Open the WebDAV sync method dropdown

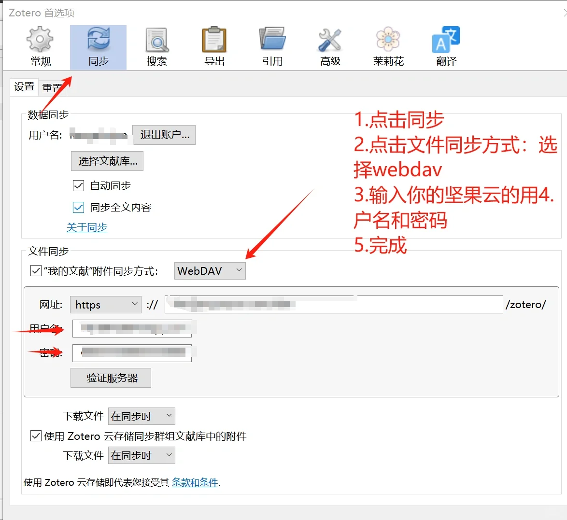210,271
